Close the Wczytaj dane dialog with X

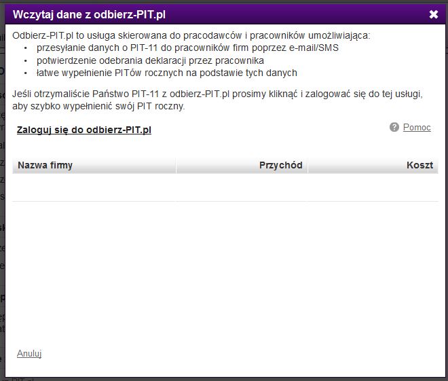(434, 14)
